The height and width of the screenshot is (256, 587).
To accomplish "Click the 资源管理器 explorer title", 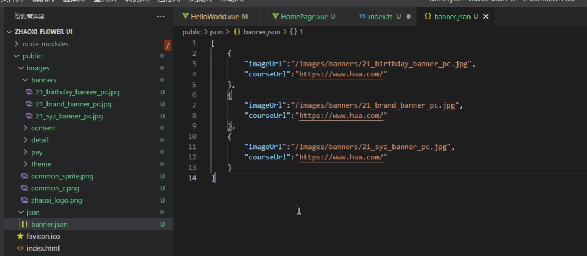I will point(30,16).
